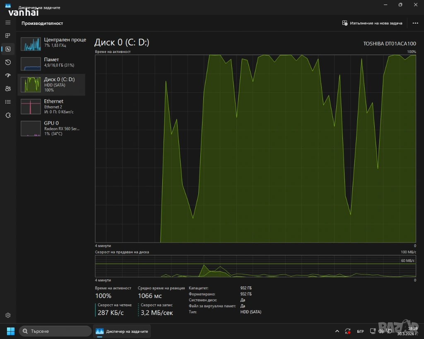This screenshot has width=424, height=339.
Task: Click 'Изпълнение на нова задача' button
Action: 372,23
